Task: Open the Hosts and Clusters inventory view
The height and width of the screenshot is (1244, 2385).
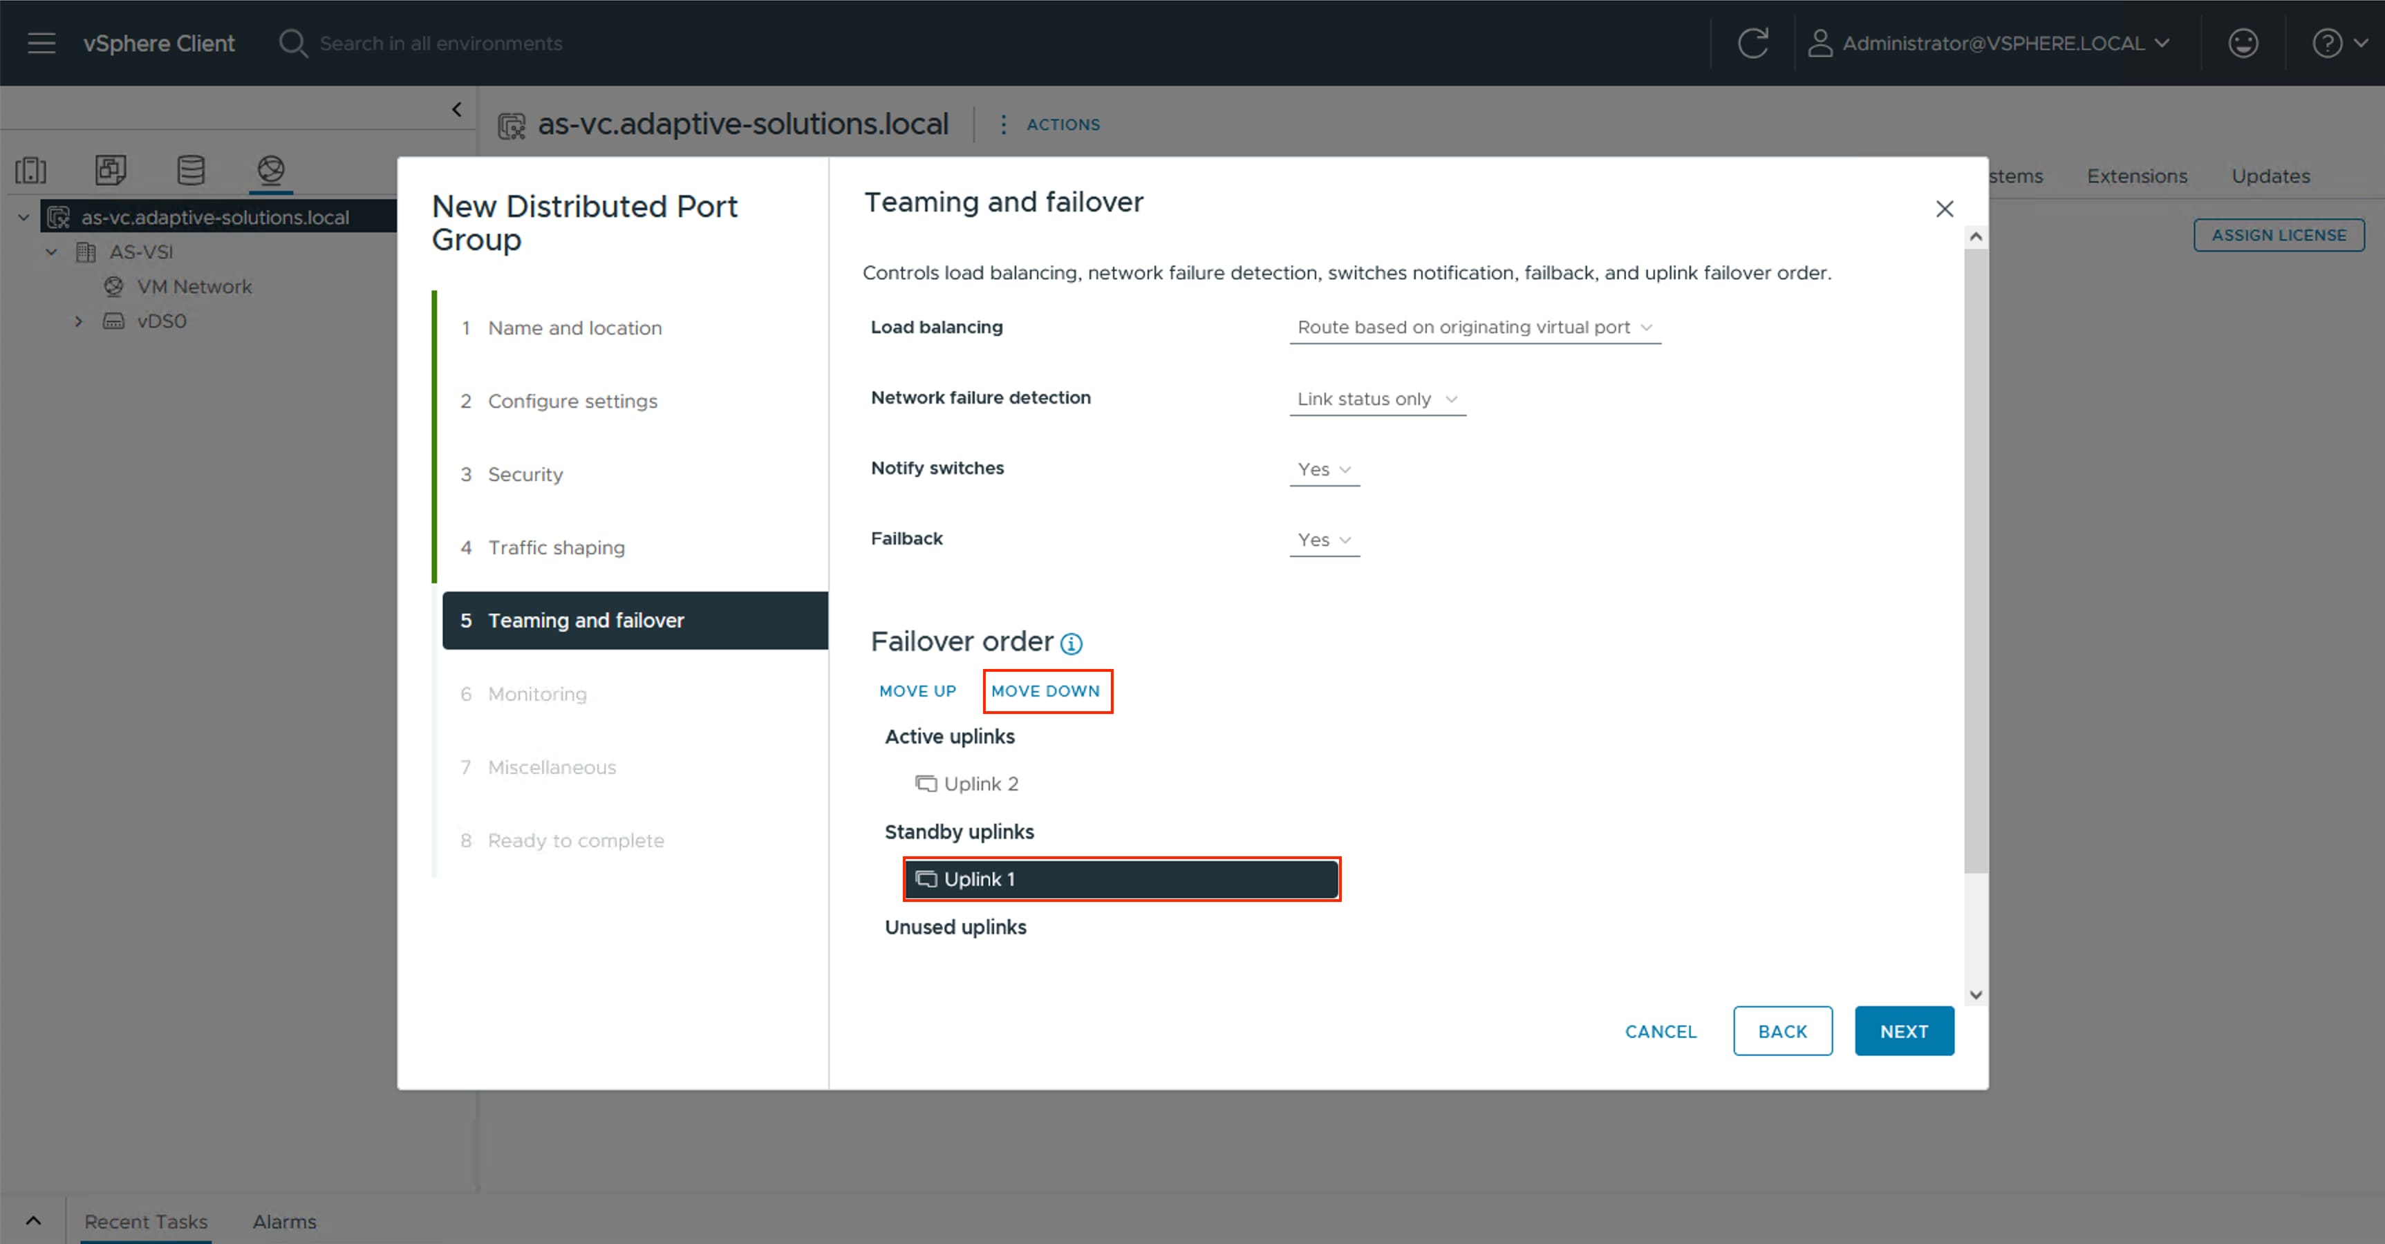Action: pos(30,170)
